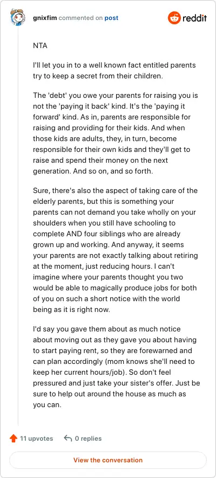Image resolution: width=216 pixels, height=478 pixels.
Task: Open the gnixfim user profile link
Action: tap(45, 18)
